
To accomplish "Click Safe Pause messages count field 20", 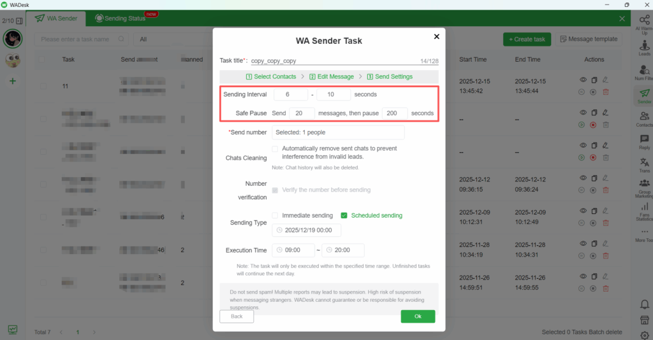I will 302,113.
